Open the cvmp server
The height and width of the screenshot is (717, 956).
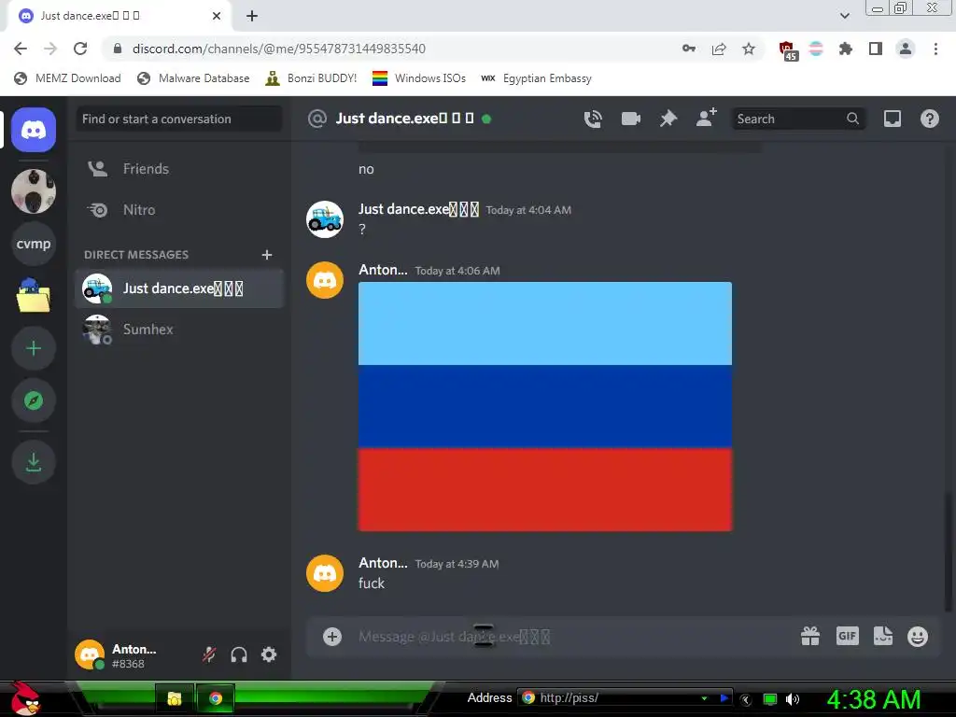(x=34, y=244)
